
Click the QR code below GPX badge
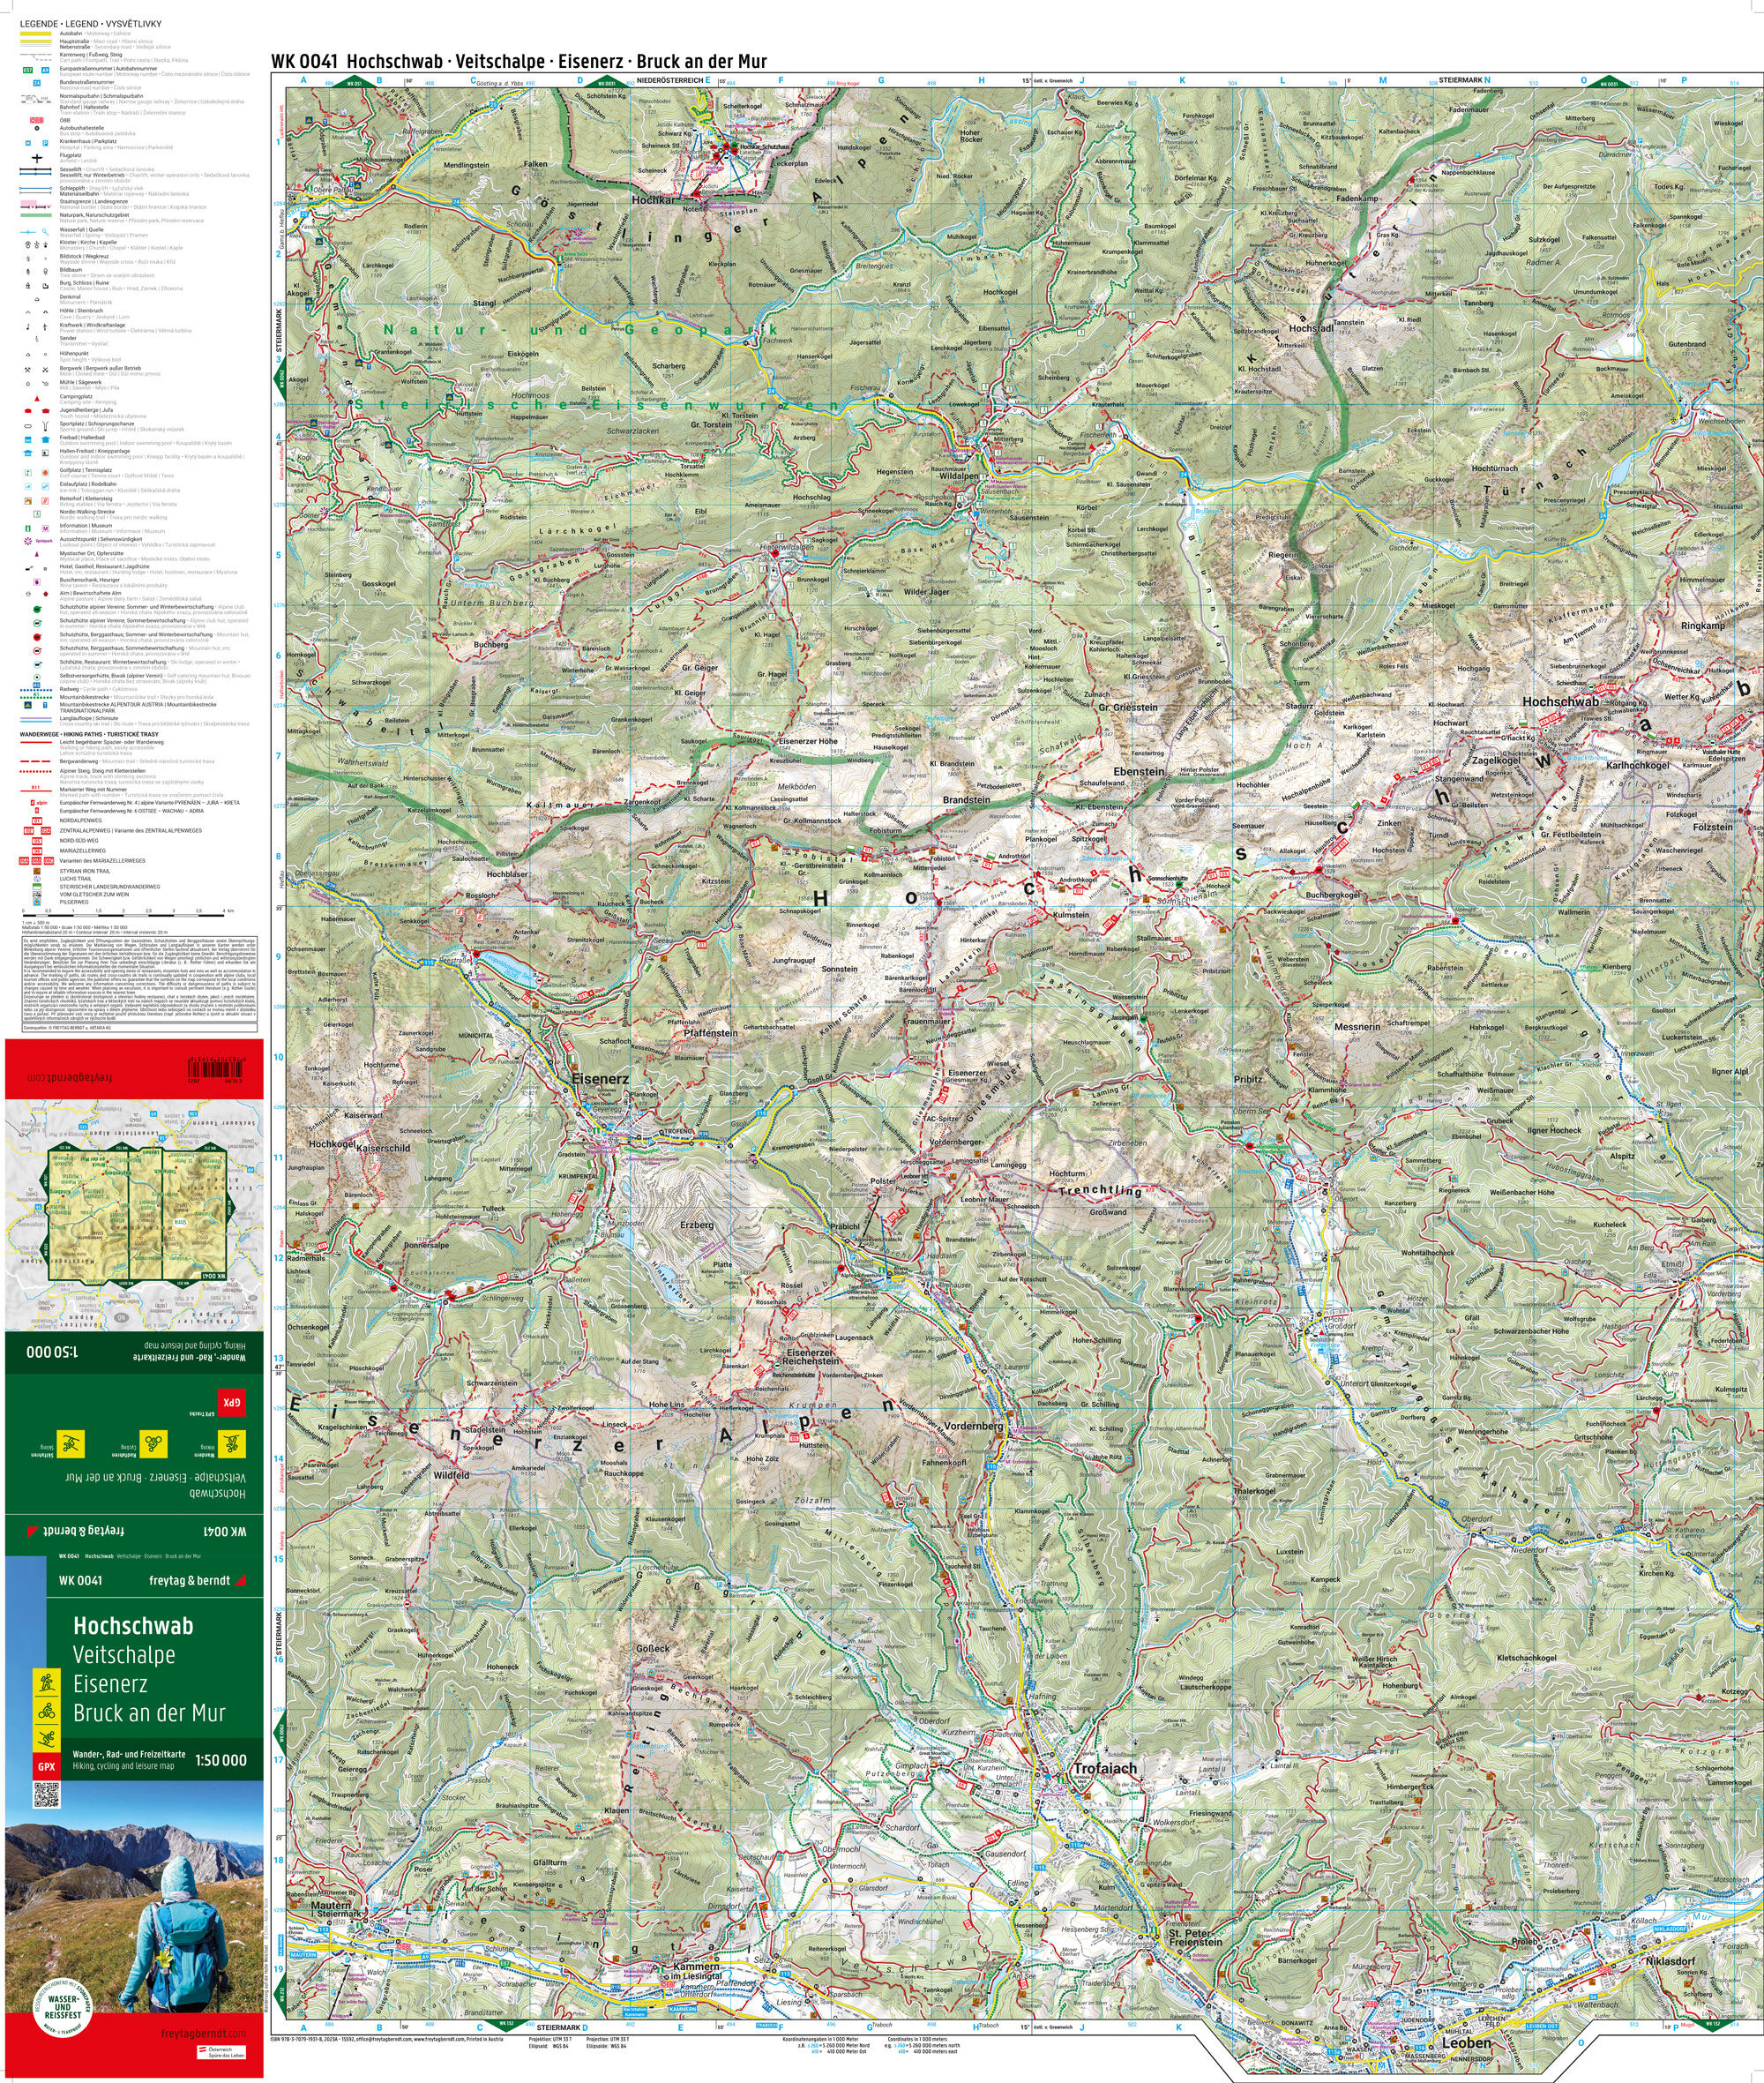pos(48,1793)
